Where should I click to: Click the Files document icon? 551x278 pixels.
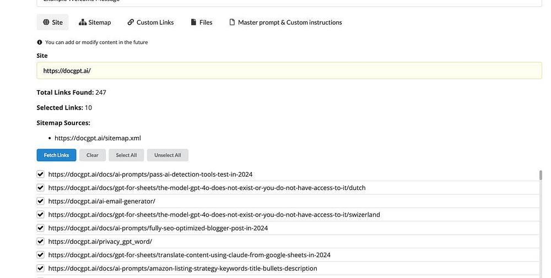click(x=193, y=23)
